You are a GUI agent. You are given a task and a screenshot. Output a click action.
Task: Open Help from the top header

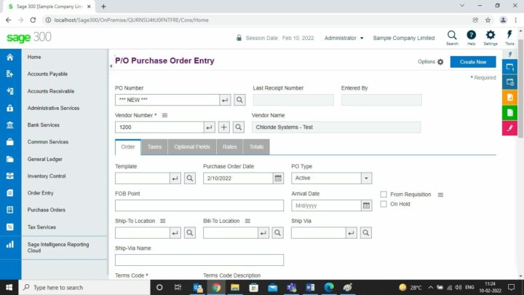coord(471,37)
